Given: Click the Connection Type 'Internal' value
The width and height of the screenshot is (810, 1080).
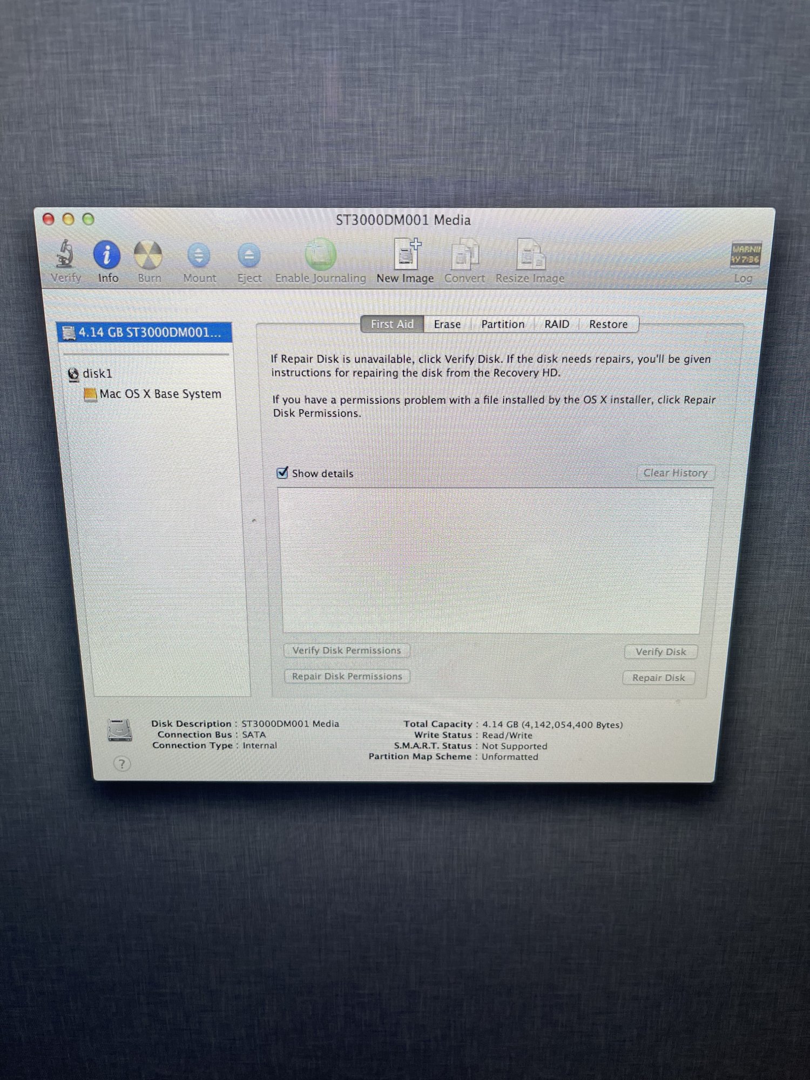Looking at the screenshot, I should [259, 746].
